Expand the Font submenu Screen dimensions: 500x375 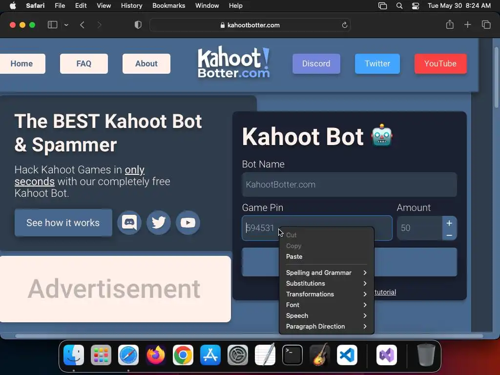click(x=326, y=305)
